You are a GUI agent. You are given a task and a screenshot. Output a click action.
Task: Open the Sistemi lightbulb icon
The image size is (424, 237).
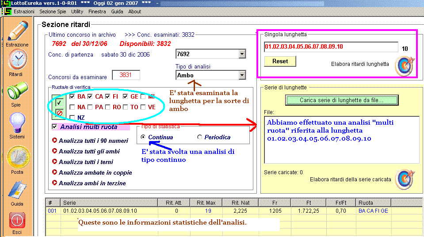click(17, 122)
